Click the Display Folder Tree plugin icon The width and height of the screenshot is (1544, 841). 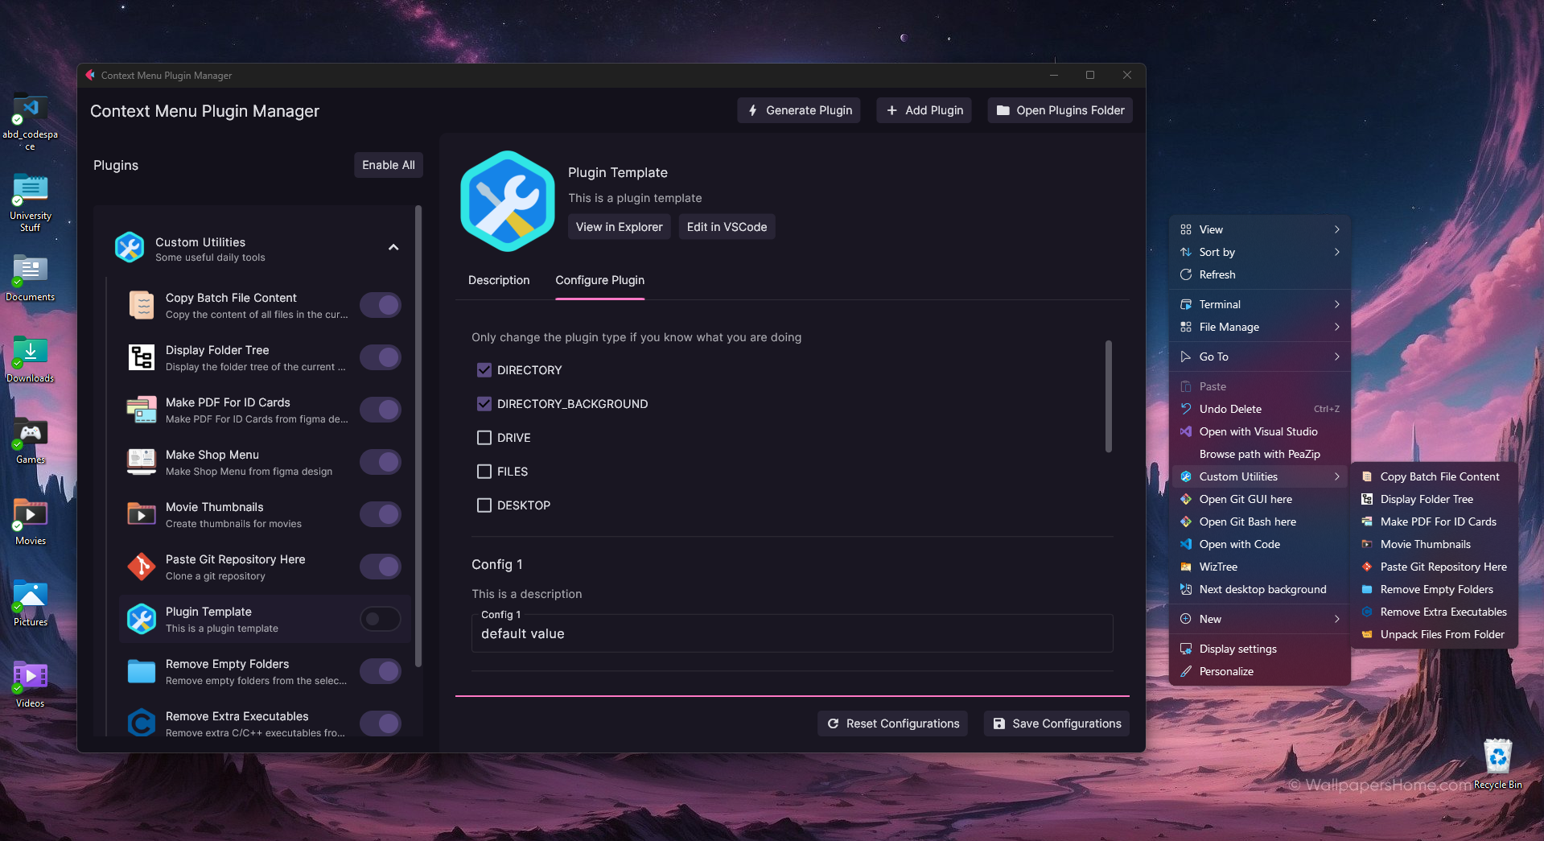click(x=142, y=357)
